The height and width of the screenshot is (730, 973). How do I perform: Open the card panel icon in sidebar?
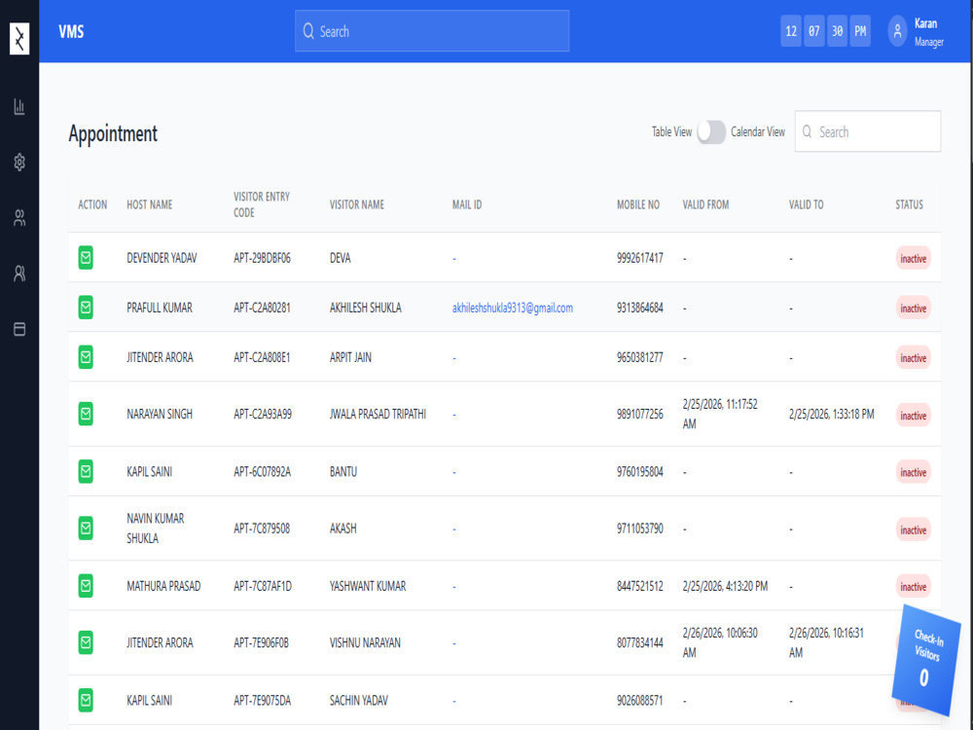tap(19, 329)
